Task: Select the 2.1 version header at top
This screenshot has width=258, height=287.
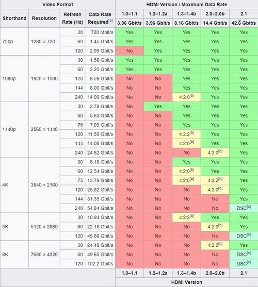Action: pyautogui.click(x=244, y=14)
